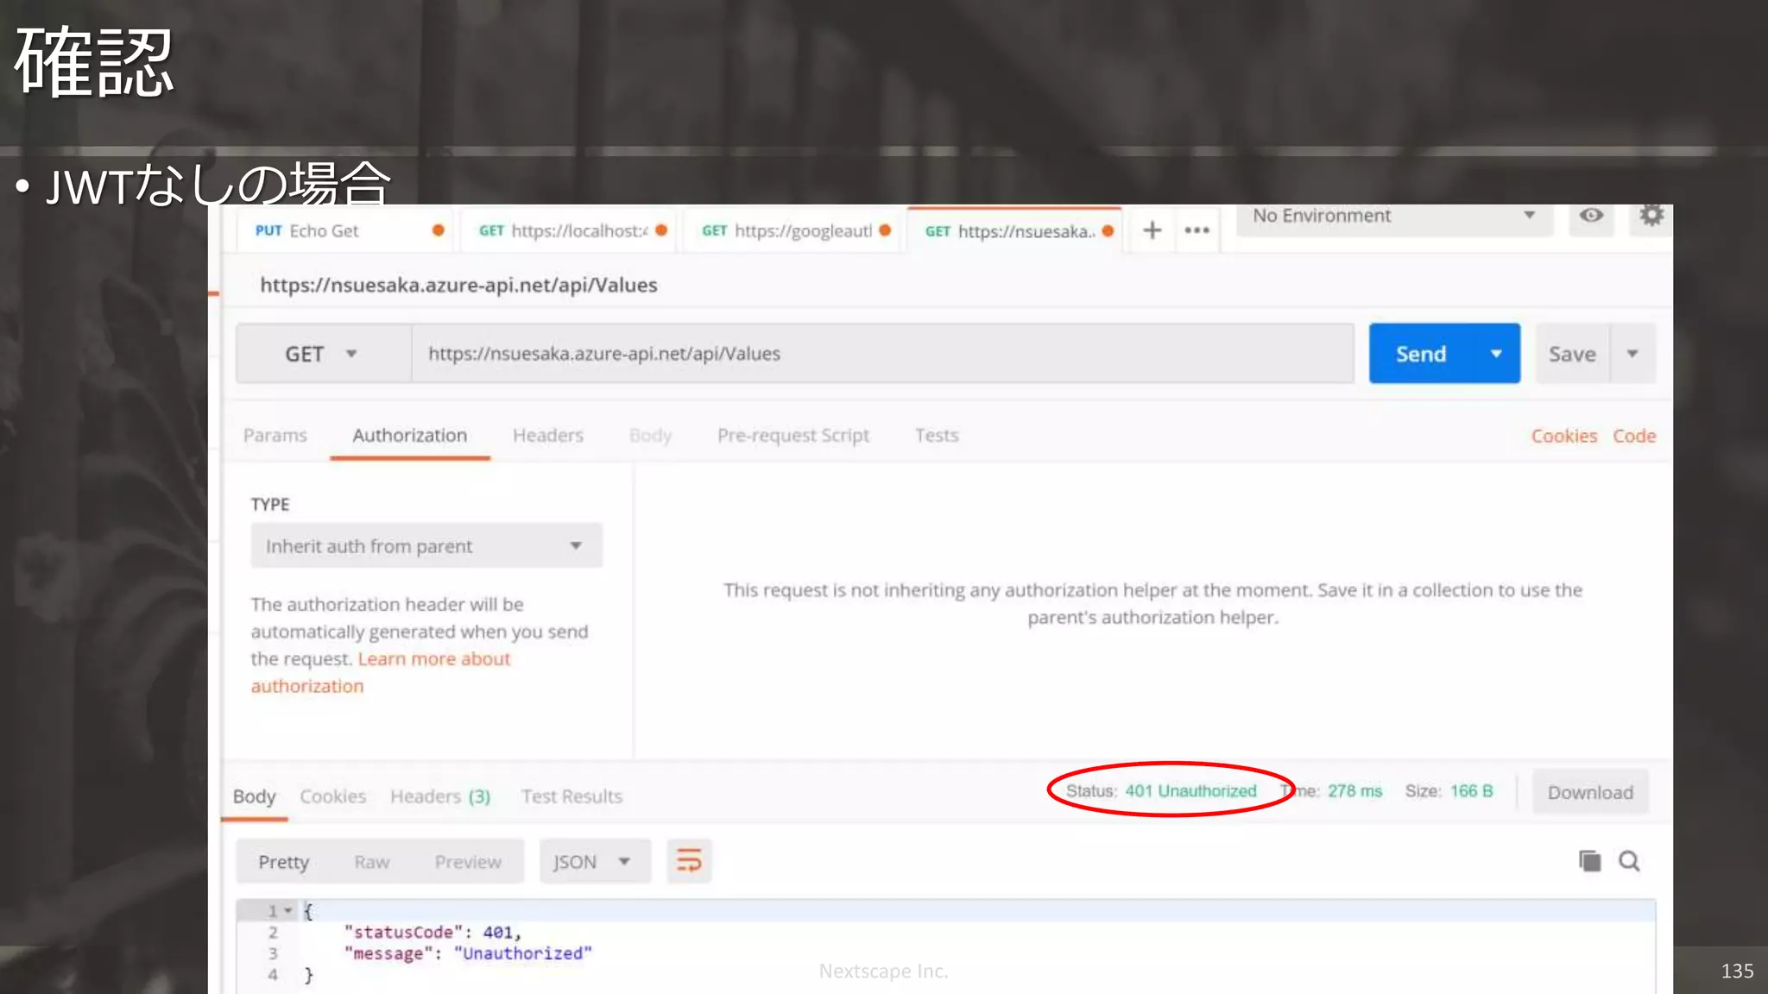
Task: Open the Inherit auth from parent dropdown
Action: click(426, 546)
